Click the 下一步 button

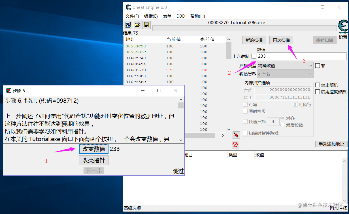[94, 171]
